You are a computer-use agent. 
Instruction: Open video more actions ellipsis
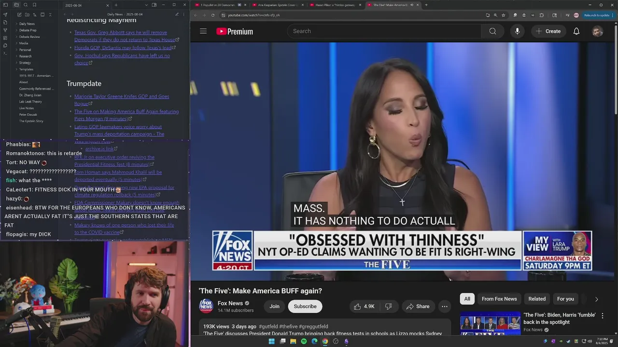point(445,307)
